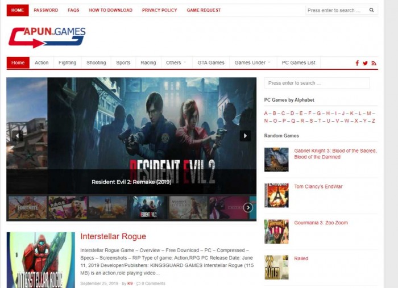Select the Action category tab
Viewport: 398px width, 288px height.
pos(42,62)
